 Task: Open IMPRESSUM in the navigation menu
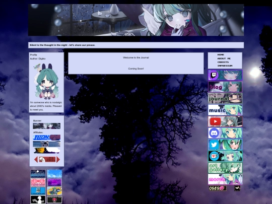click(225, 66)
